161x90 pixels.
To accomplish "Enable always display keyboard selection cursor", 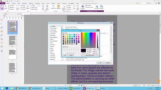I will coord(66,58).
